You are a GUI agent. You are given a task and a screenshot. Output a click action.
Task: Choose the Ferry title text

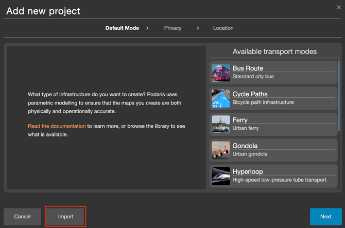click(x=240, y=120)
